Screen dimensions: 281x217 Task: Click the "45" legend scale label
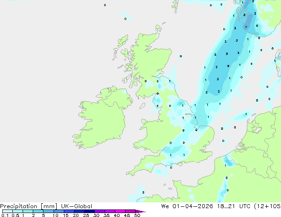(x=127, y=215)
